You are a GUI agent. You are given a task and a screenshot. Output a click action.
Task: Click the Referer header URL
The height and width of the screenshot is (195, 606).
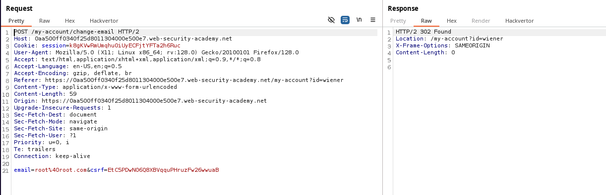(194, 80)
